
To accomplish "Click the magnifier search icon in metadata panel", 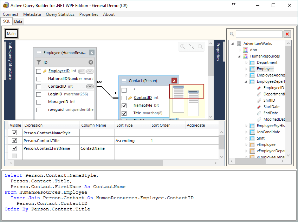I will point(232,34).
